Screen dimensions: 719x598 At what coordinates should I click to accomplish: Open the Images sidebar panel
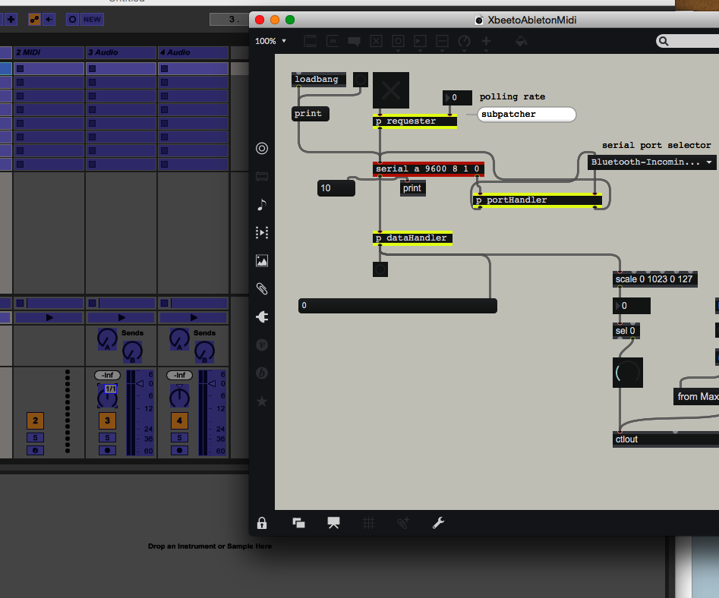point(262,260)
